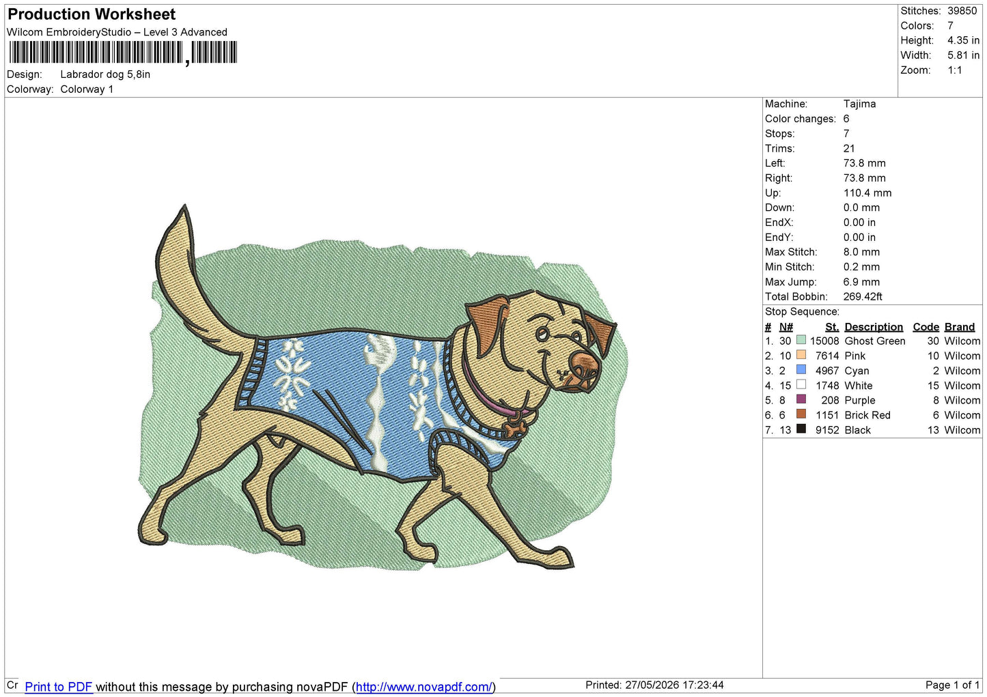Click the Min Stitch value 0.2 mm
This screenshot has width=987, height=697.
[x=861, y=267]
